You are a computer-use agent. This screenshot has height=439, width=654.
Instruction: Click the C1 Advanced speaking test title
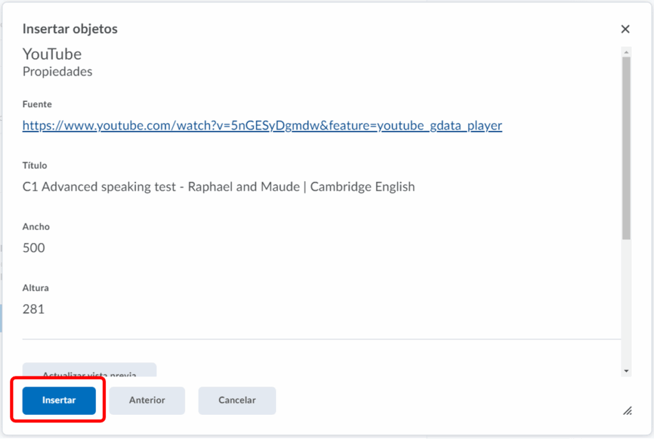coord(218,187)
